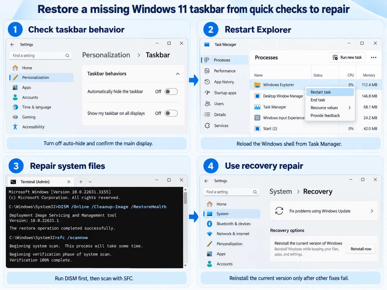
Task: Open the Terminal new tab dropdown arrow
Action: 90,182
